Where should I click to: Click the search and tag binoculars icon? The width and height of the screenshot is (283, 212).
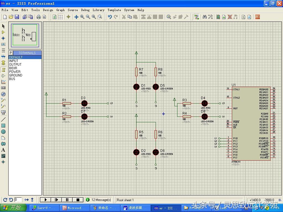tap(205, 17)
